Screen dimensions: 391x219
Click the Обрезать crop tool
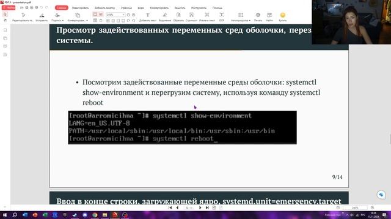tap(178, 17)
